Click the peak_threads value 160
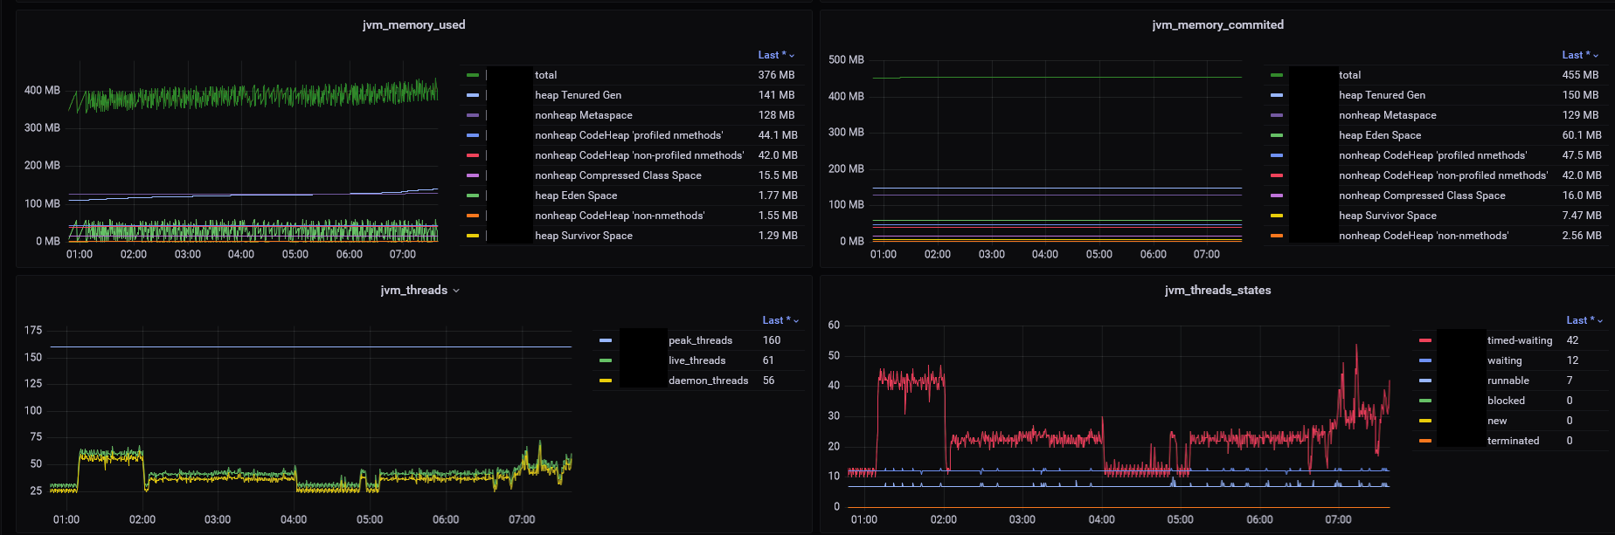Screen dimensions: 1615x535 (x=772, y=340)
